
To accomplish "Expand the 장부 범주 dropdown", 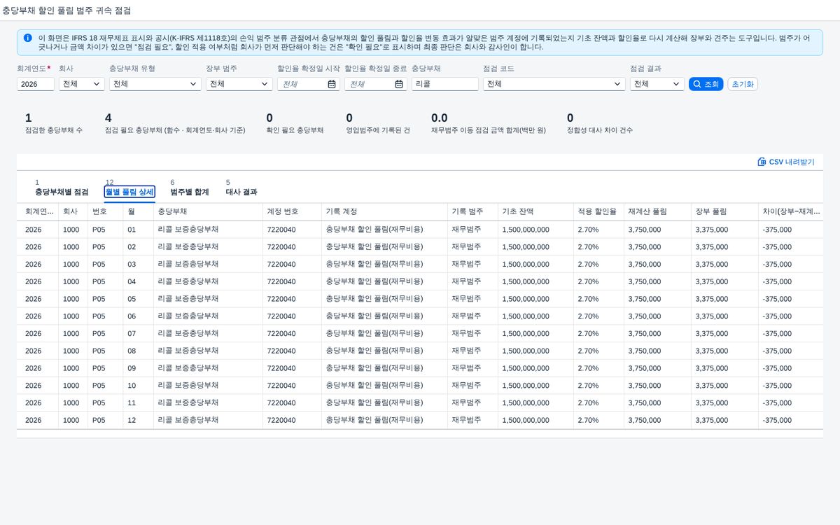I will click(239, 84).
